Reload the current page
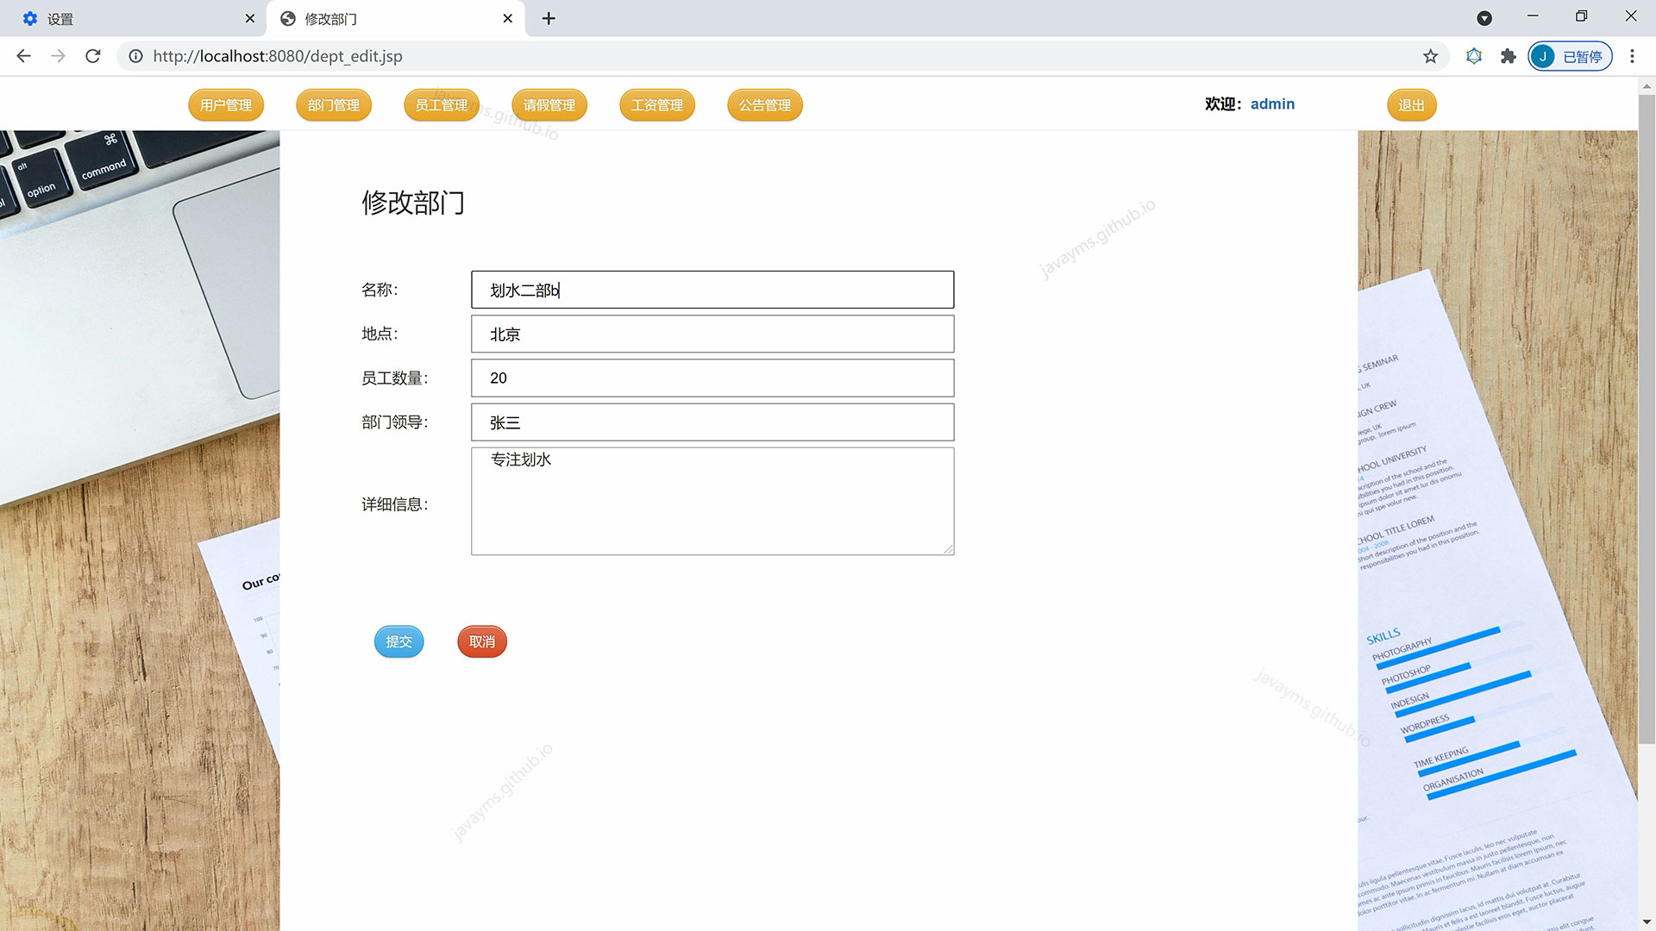 [92, 55]
